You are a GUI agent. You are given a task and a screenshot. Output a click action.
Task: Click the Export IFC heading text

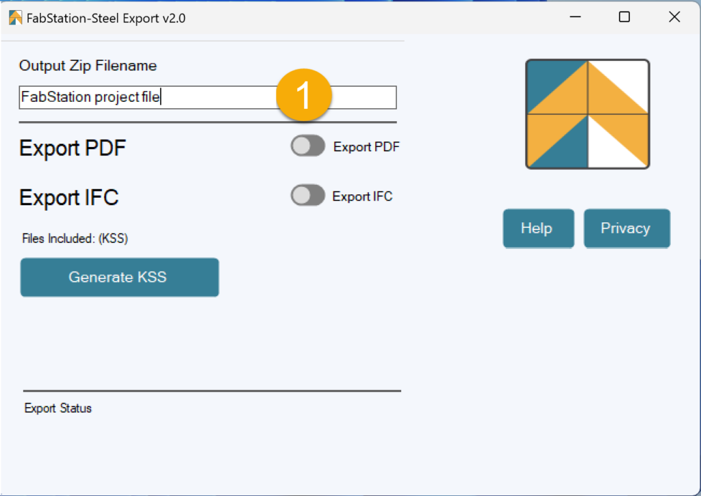(68, 198)
